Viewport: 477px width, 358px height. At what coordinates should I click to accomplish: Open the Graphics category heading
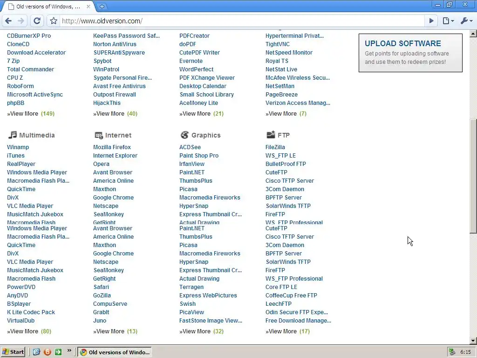click(x=206, y=135)
